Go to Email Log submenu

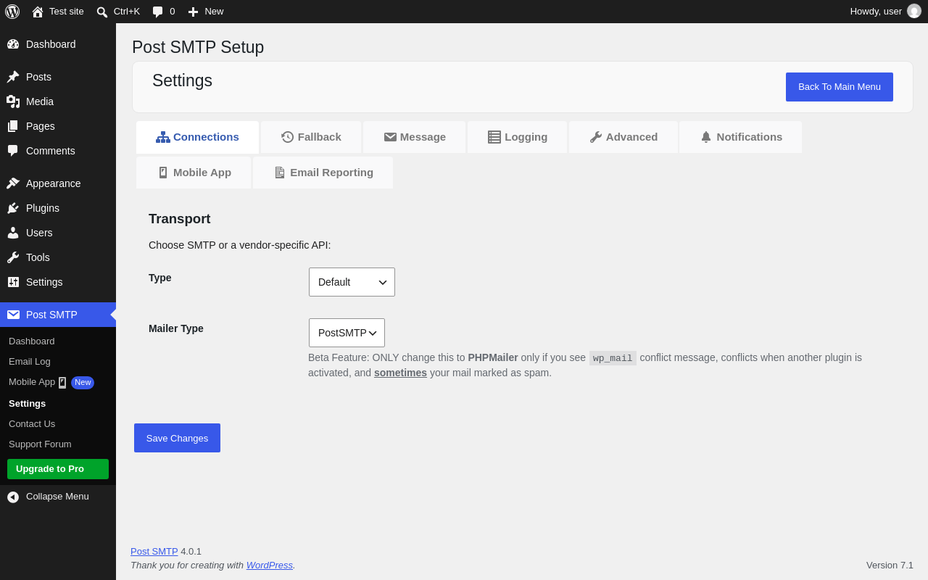(30, 362)
